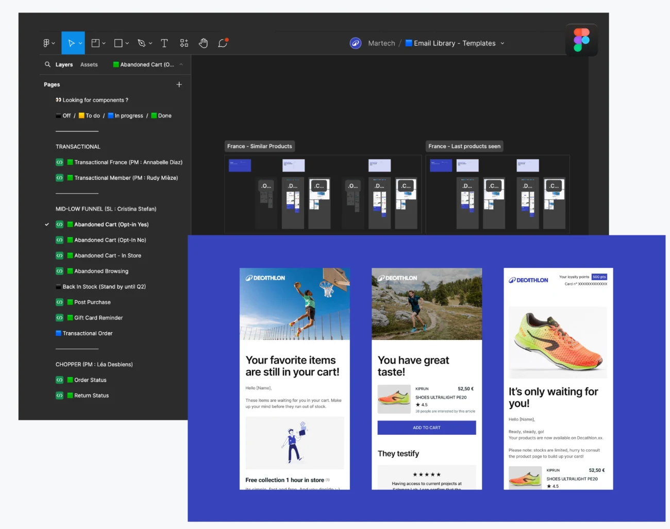Image resolution: width=670 pixels, height=529 pixels.
Task: Select the Pen tool
Action: (142, 43)
